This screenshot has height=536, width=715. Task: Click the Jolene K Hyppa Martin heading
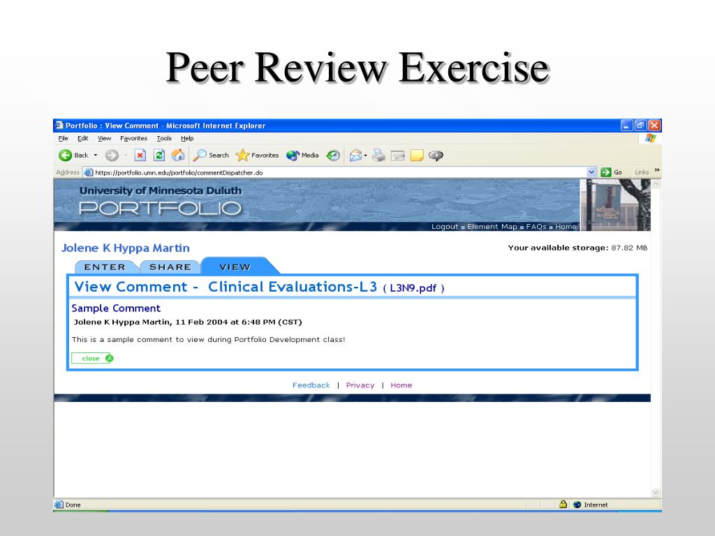tap(126, 248)
